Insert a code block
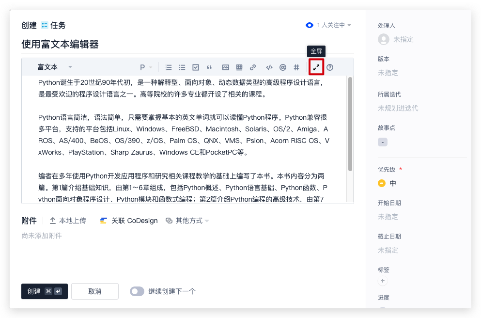 click(x=269, y=67)
